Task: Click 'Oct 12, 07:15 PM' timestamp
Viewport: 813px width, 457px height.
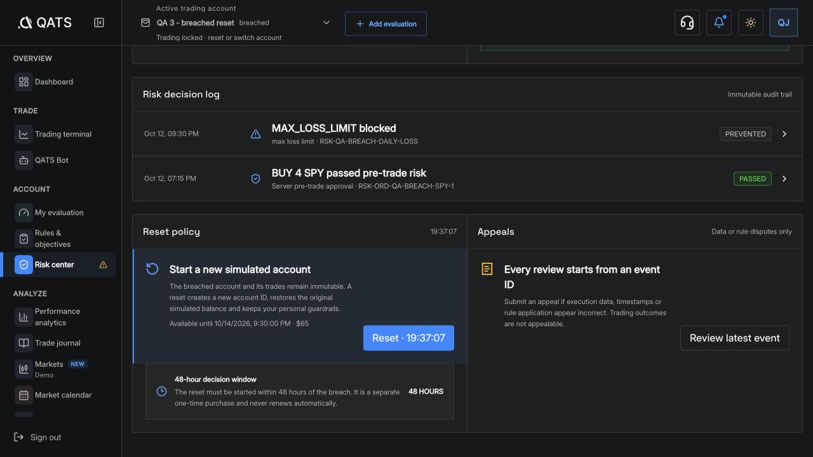Action: [170, 178]
